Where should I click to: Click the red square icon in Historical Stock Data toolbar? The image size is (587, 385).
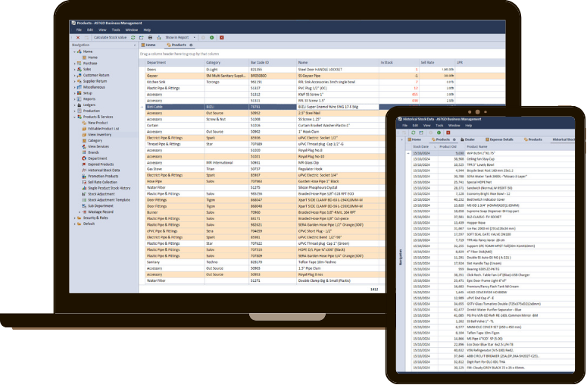coord(448,133)
